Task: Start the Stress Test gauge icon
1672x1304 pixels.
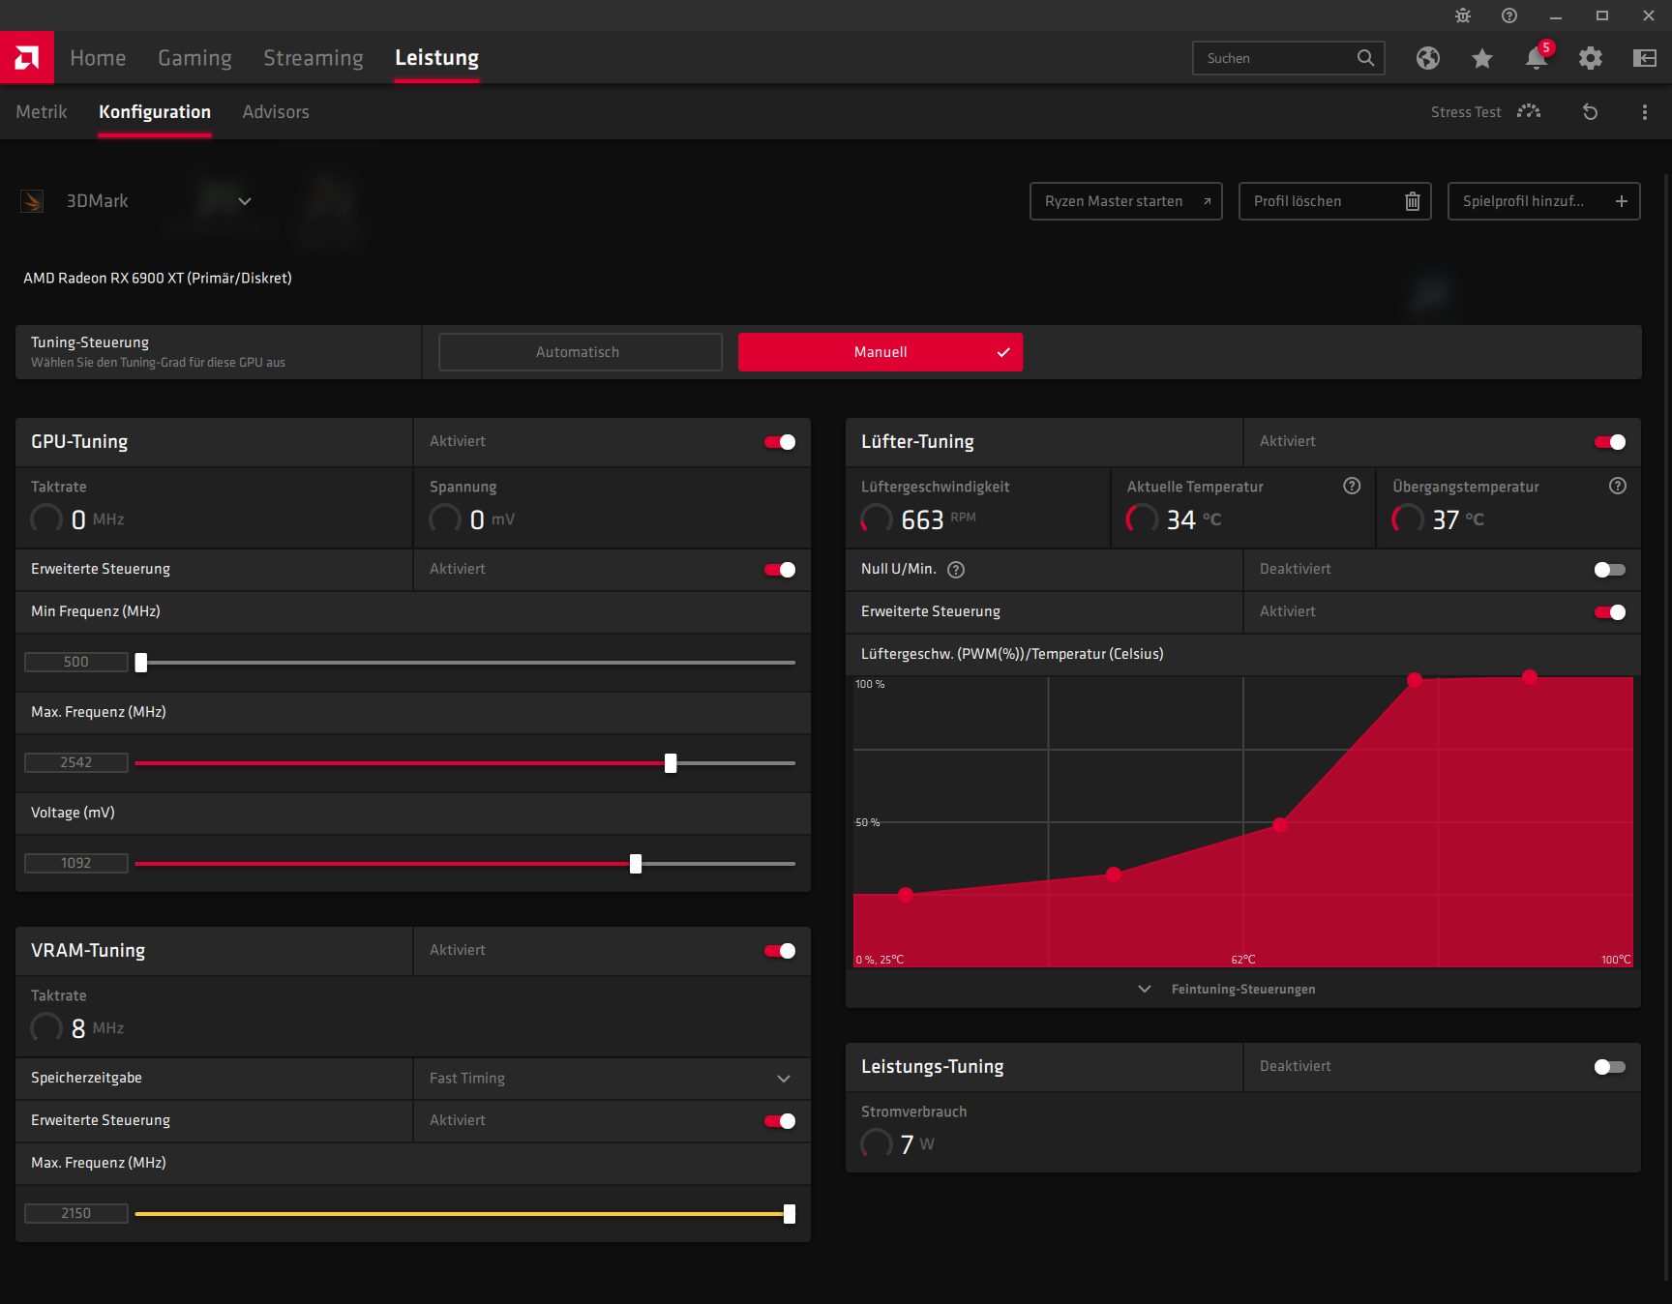Action: pos(1529,111)
